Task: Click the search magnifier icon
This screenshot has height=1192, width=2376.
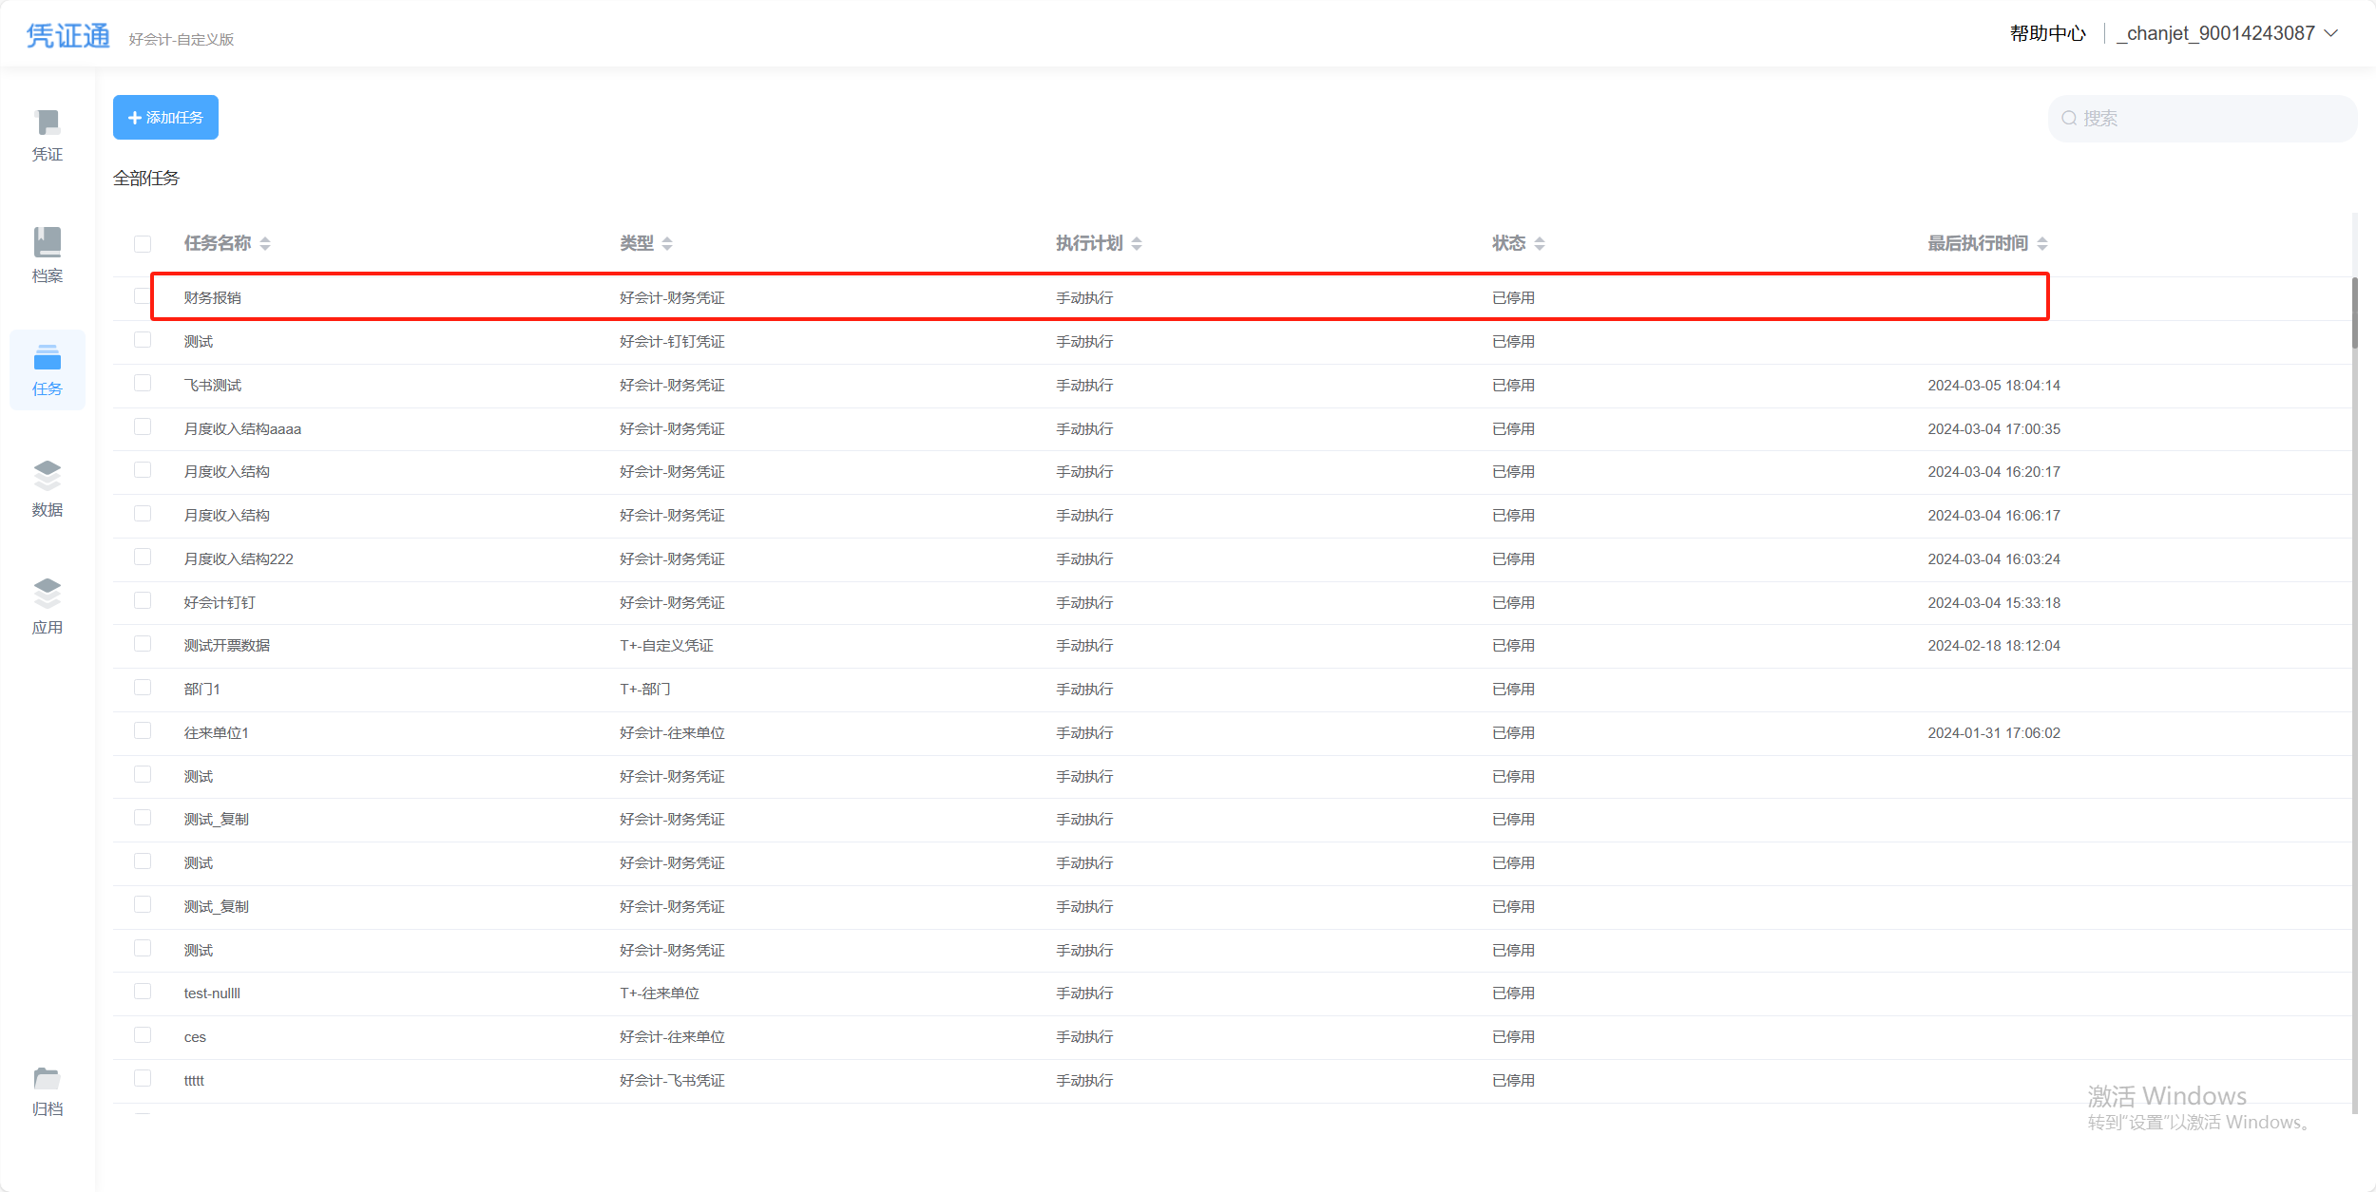Action: [2069, 119]
